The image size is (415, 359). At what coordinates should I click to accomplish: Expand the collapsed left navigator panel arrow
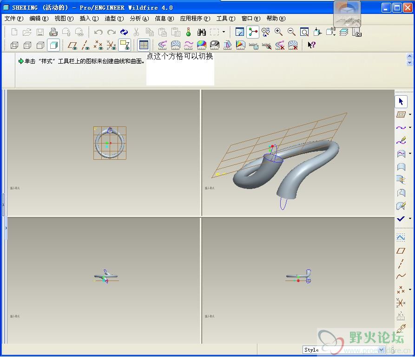coord(6,228)
